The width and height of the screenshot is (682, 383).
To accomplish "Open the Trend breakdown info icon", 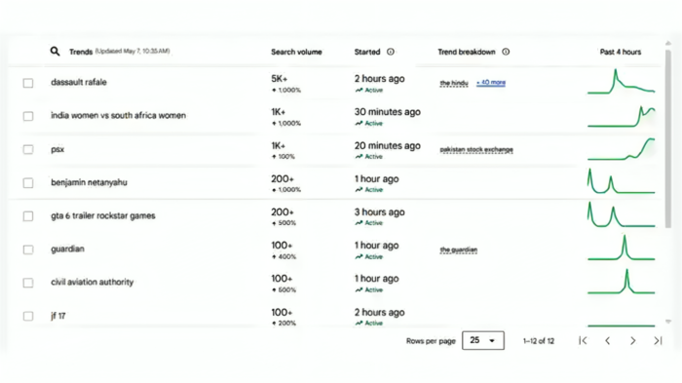I will pos(506,52).
